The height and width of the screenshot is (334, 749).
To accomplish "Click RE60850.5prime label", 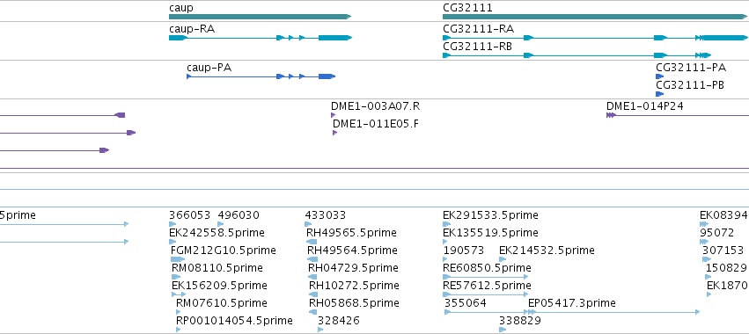I will click(487, 268).
